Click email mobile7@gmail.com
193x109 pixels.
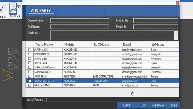(x=132, y=63)
